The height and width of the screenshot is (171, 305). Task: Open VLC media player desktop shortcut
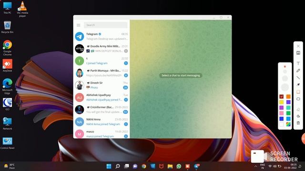[22, 9]
